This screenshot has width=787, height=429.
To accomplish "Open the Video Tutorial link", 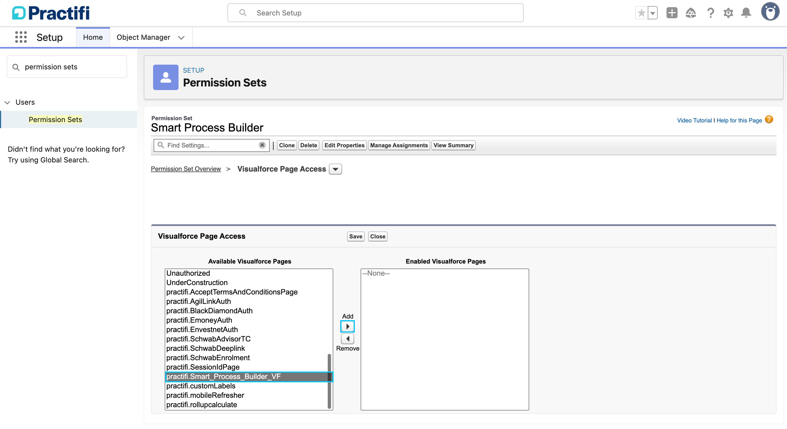I will (694, 120).
